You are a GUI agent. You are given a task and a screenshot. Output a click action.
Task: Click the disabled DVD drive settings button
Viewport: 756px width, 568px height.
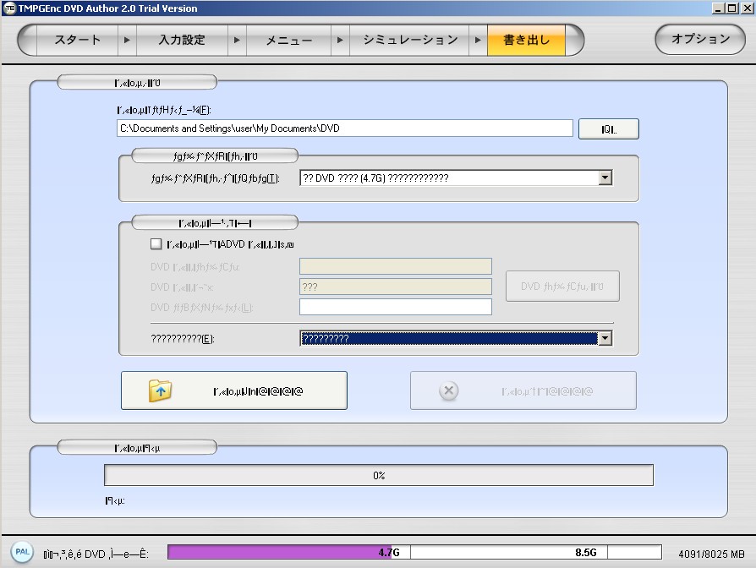coord(562,287)
